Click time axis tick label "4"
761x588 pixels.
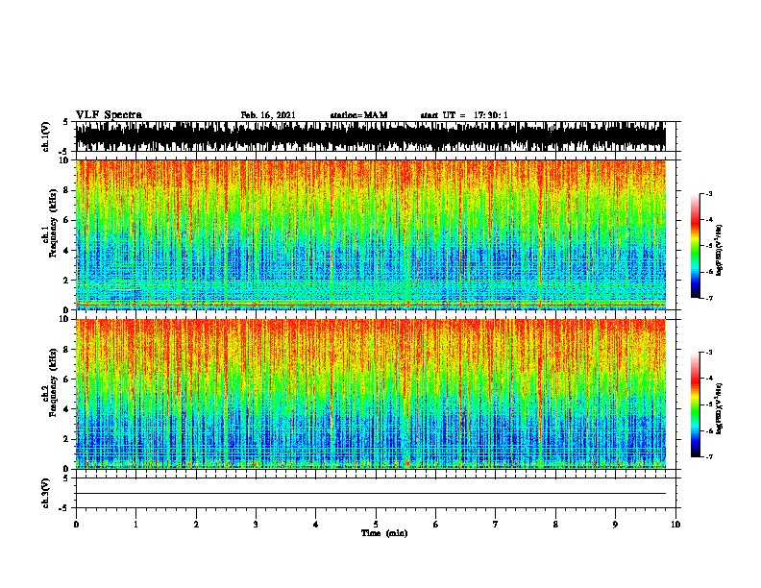coord(316,525)
